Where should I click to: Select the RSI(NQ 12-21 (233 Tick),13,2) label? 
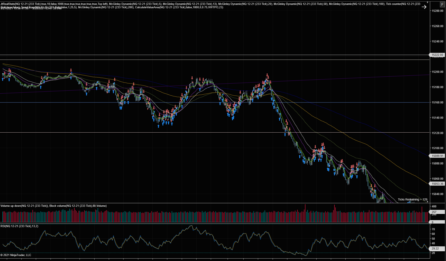[19, 226]
